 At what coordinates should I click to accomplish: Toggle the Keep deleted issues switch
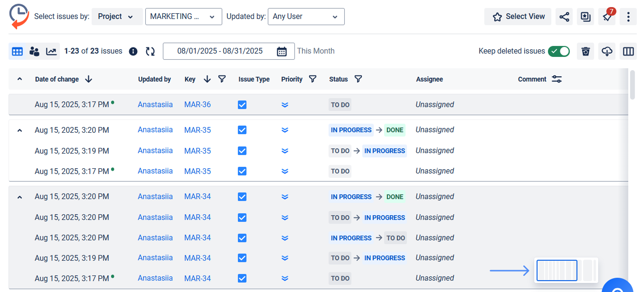click(x=559, y=51)
